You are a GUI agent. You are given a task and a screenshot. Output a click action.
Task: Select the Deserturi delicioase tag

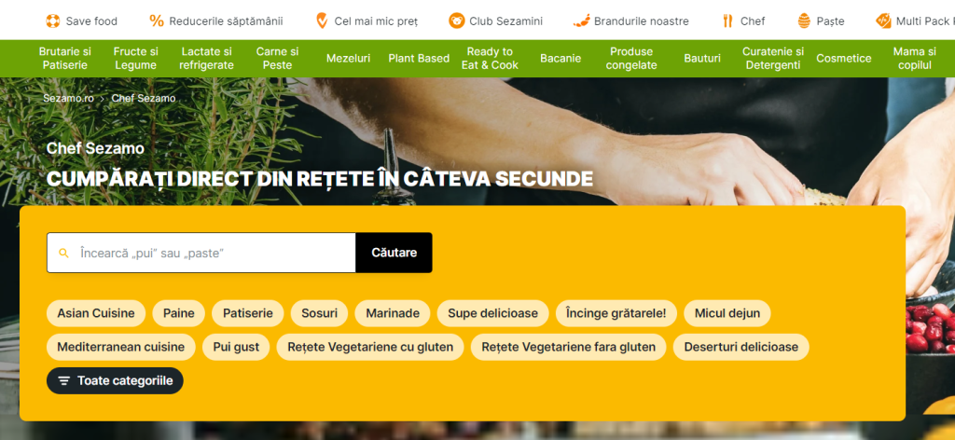pos(740,347)
